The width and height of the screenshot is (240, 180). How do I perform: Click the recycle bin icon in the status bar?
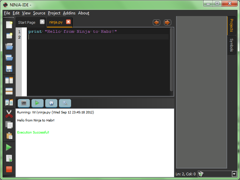click(x=201, y=174)
